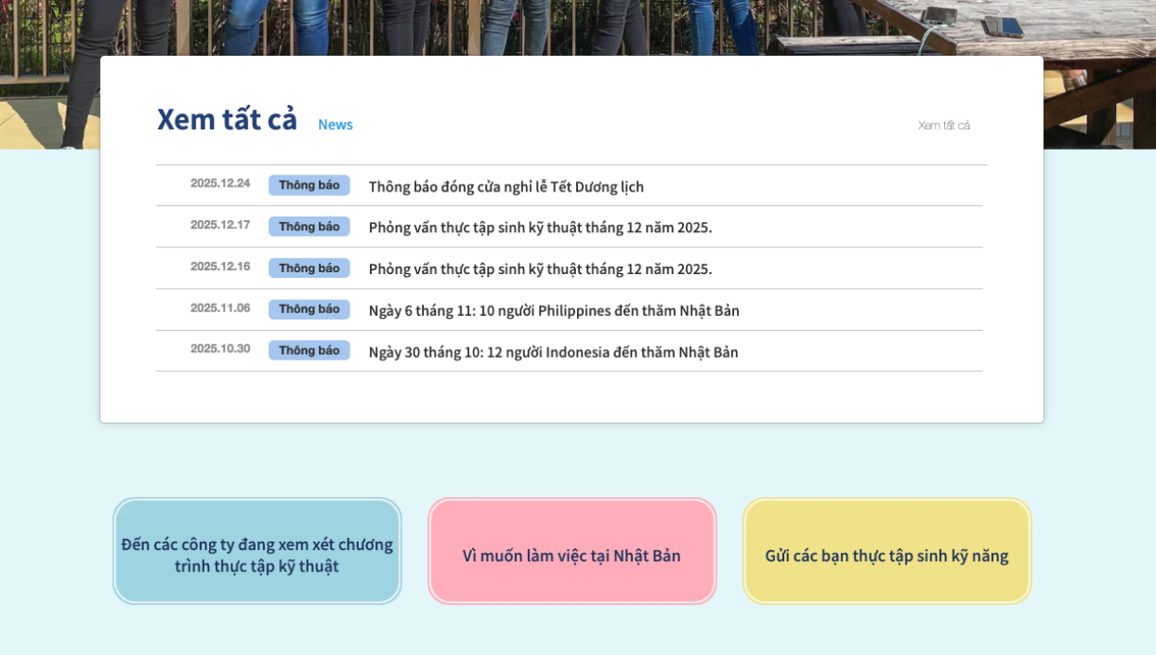Click the 'Thông báo' tag on 2025.11.06 row
Image resolution: width=1156 pixels, height=655 pixels.
point(309,309)
